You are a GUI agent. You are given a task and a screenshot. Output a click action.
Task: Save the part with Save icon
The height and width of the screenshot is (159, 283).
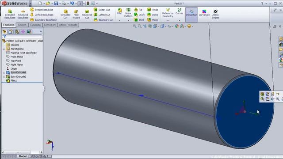(x=56, y=3)
